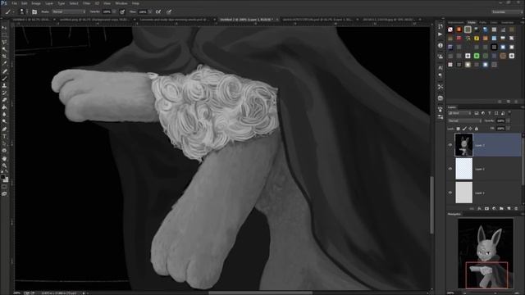
Task: Hide the middle transparent layer
Action: click(450, 169)
